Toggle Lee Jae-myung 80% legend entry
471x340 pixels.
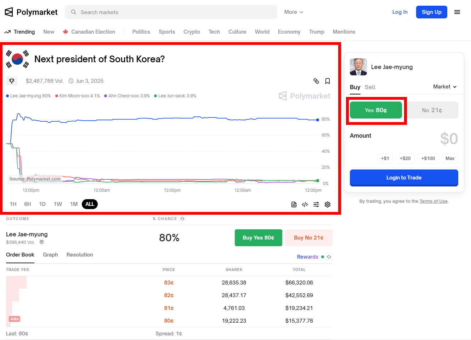click(x=28, y=96)
